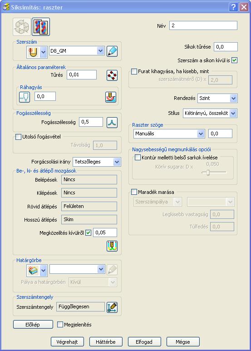Click the Fogásszélesség value field
Viewport: 251px width, 351px height.
coord(91,122)
